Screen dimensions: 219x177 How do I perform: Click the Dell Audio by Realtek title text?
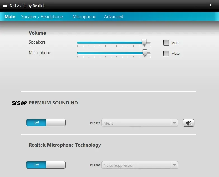(27, 6)
